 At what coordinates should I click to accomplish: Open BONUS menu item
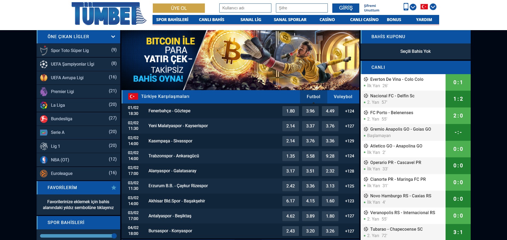coord(394,19)
